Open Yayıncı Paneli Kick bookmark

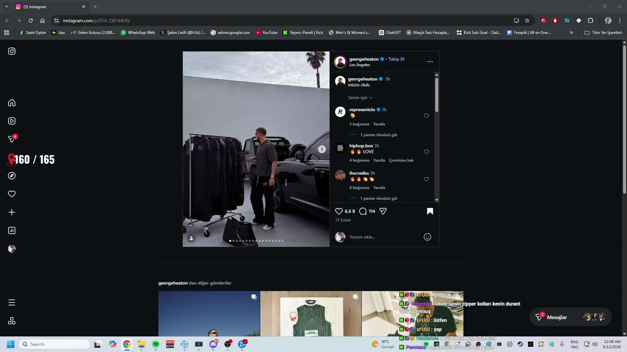pos(303,33)
